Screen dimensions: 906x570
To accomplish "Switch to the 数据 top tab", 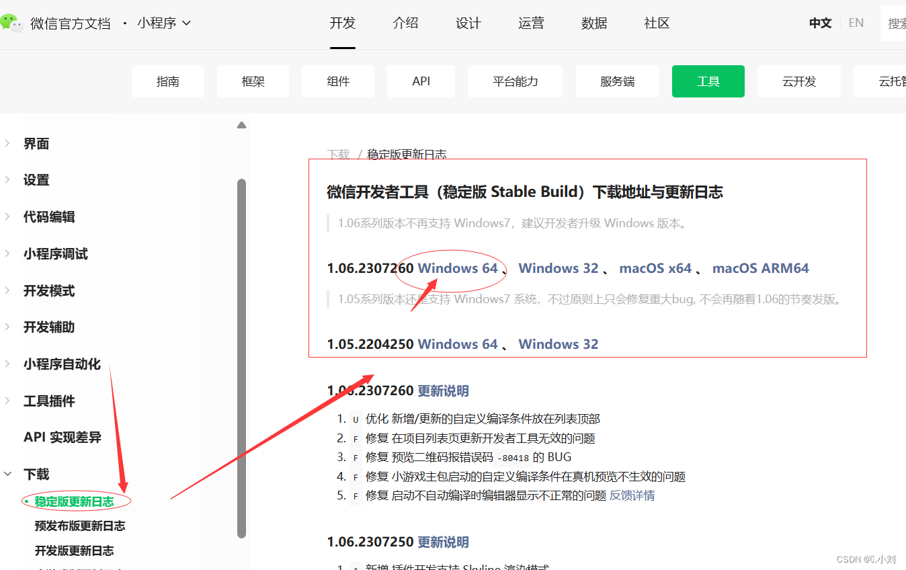I will (594, 23).
